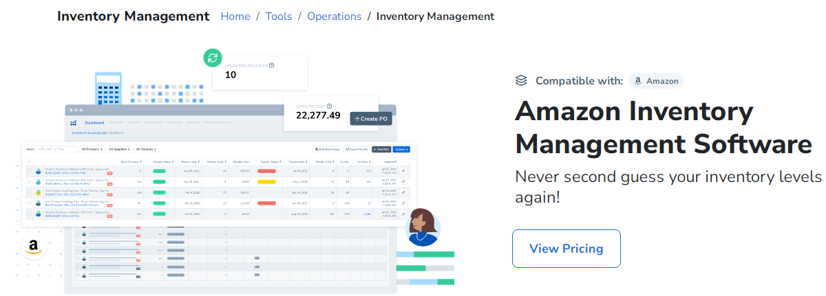826x296 pixels.
Task: Check the first product row checkbox
Action: tap(30, 171)
